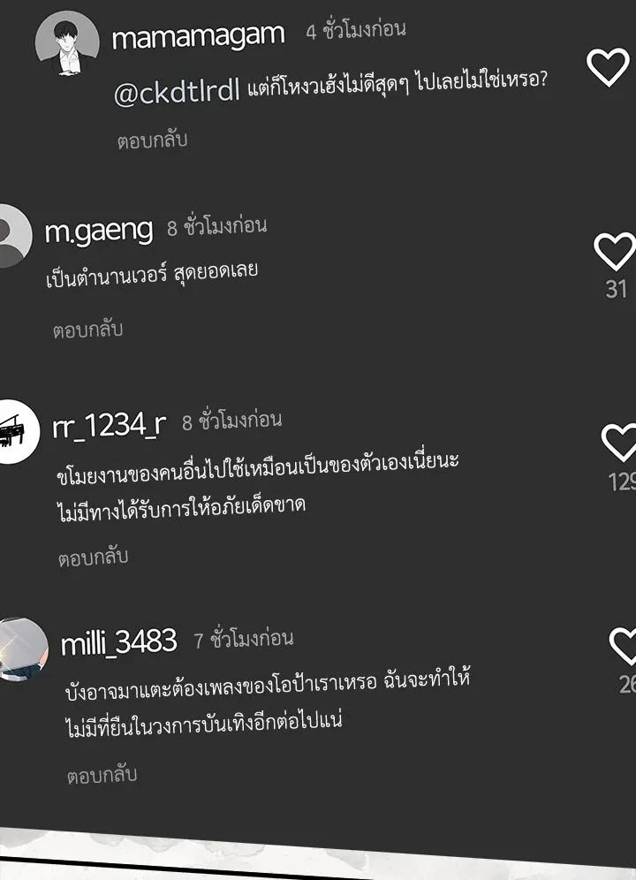Click the 4 ชั่วโมงก่อน timestamp by mamamagam
This screenshot has width=636, height=880.
point(356,29)
